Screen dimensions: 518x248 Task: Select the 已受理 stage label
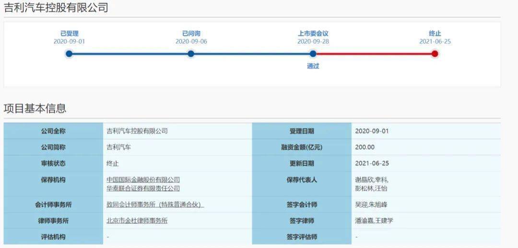click(x=70, y=34)
